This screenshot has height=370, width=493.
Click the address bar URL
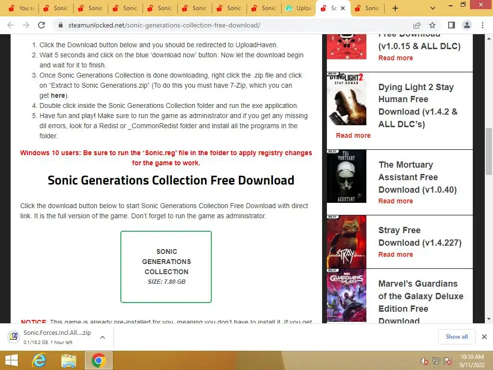click(164, 25)
